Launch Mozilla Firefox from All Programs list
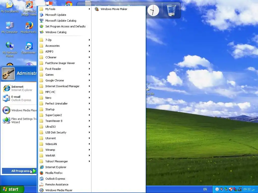Screen dimensions: 258x193 [64, 173]
